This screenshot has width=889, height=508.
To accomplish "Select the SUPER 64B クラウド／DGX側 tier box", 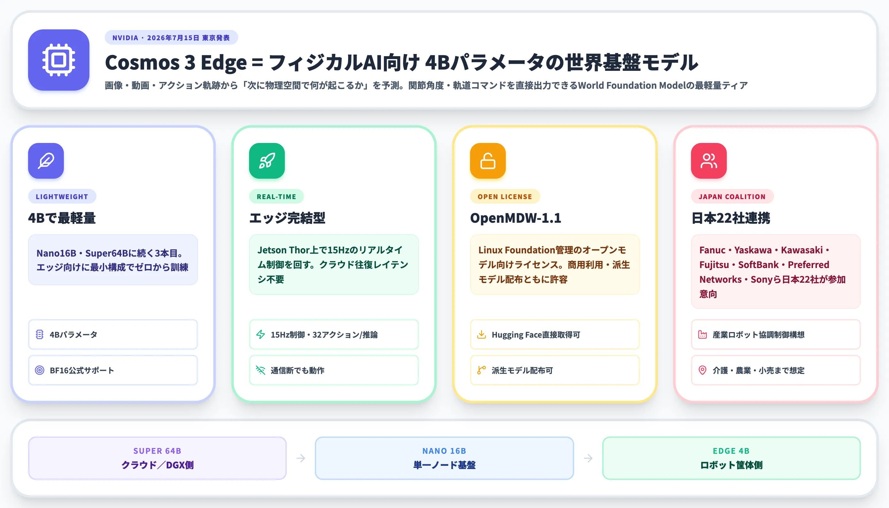I will (157, 458).
